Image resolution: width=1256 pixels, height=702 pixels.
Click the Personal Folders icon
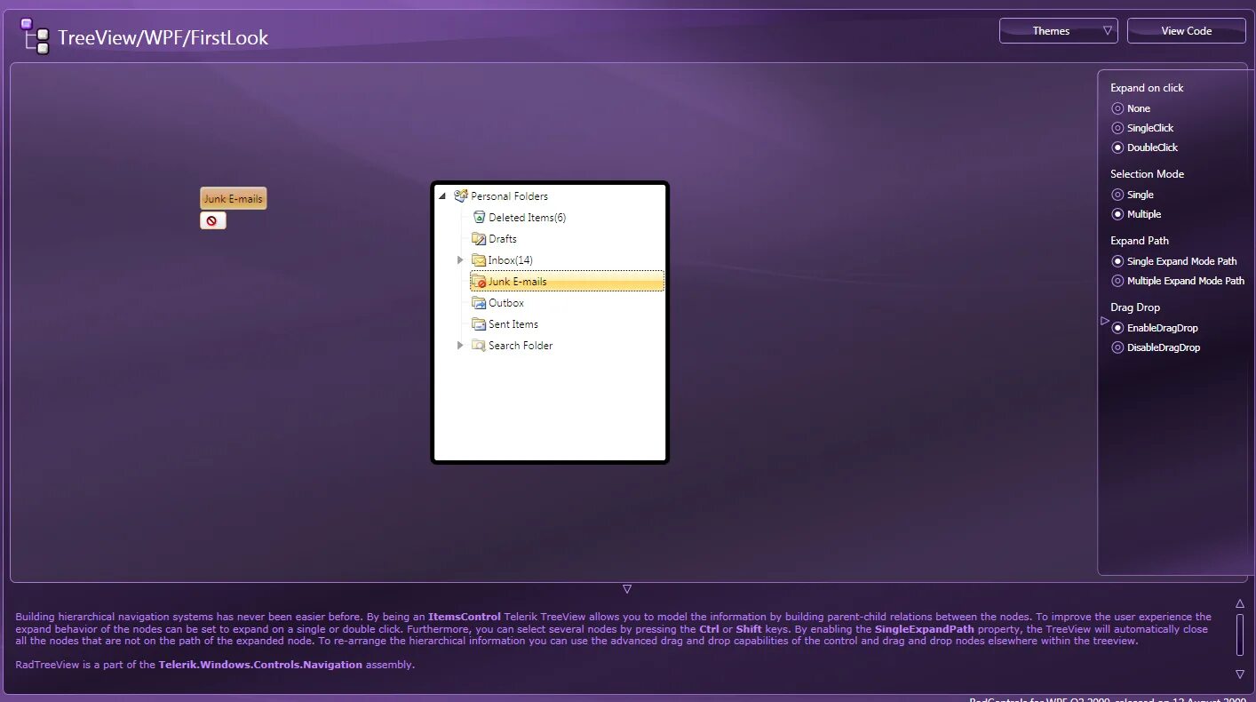[460, 195]
